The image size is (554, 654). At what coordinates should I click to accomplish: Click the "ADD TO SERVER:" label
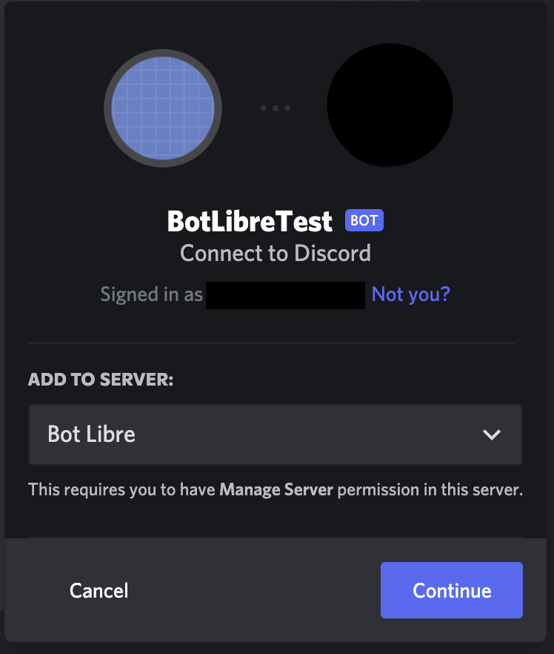(101, 380)
